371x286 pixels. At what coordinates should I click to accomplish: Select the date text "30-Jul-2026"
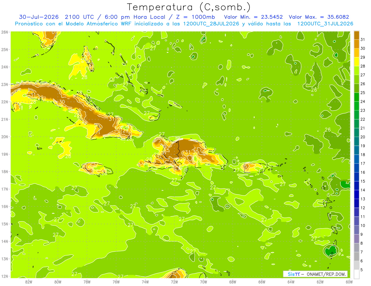[39, 17]
